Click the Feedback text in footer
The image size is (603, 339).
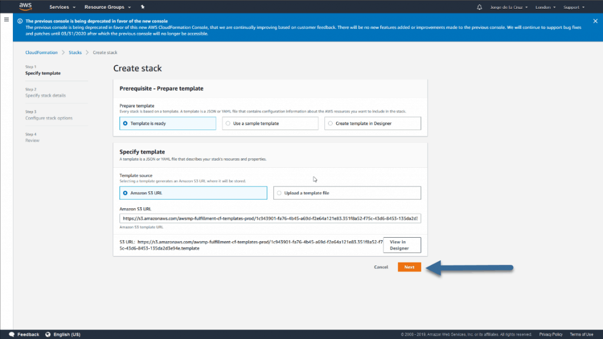[x=28, y=334]
